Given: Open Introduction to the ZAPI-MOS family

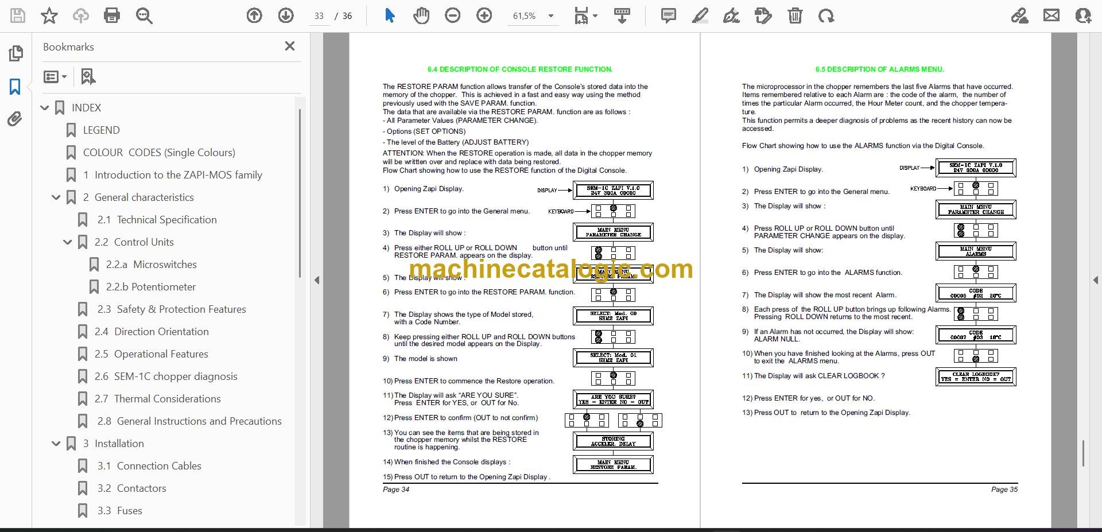Looking at the screenshot, I should (x=172, y=175).
